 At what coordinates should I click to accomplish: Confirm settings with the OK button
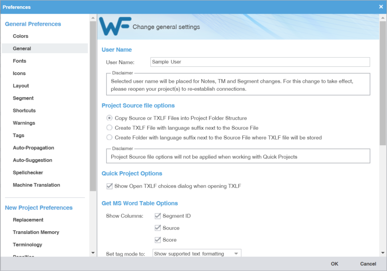coord(334,263)
